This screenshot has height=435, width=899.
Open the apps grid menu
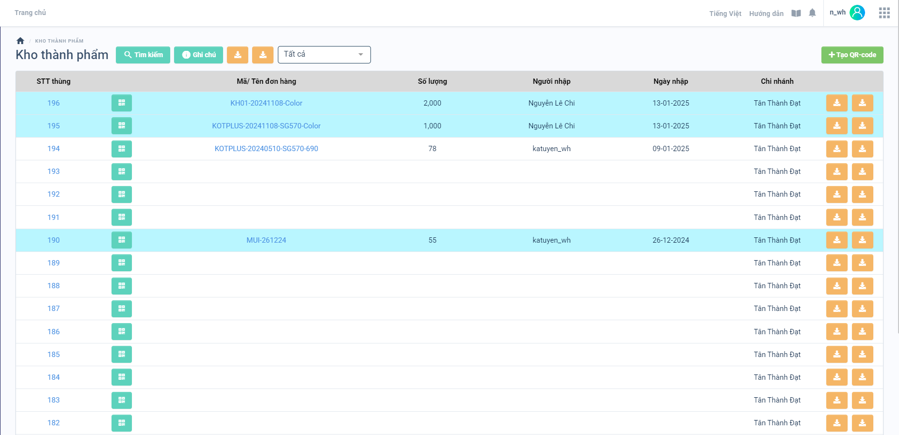(884, 13)
